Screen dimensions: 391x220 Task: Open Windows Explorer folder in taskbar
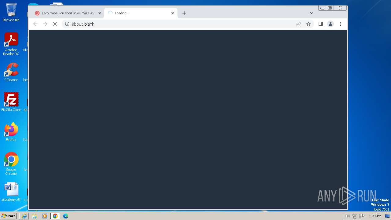point(35,216)
